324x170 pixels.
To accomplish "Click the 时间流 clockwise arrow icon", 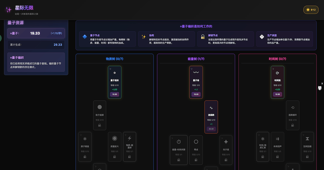I will click(x=277, y=73).
